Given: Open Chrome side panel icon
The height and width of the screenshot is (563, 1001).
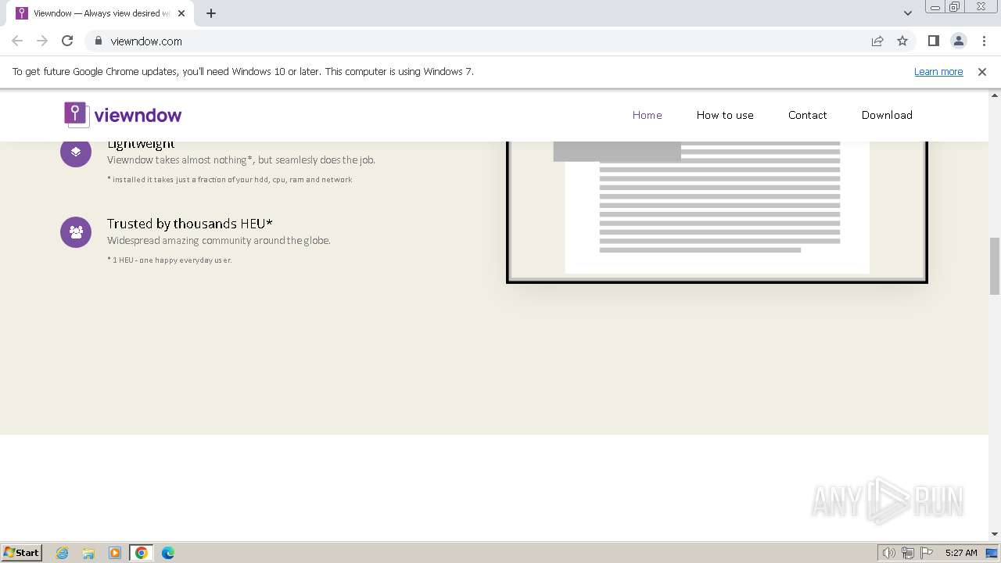Looking at the screenshot, I should pyautogui.click(x=933, y=41).
